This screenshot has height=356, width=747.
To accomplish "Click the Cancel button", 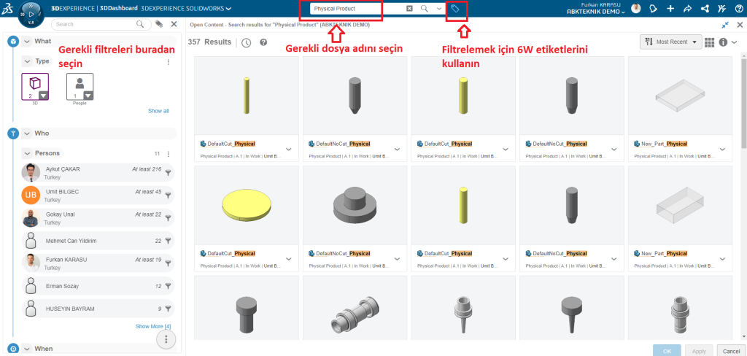I will (730, 350).
